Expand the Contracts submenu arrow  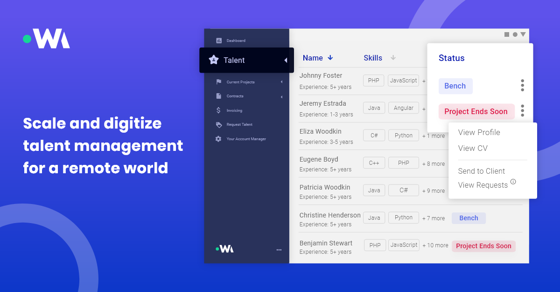(281, 96)
